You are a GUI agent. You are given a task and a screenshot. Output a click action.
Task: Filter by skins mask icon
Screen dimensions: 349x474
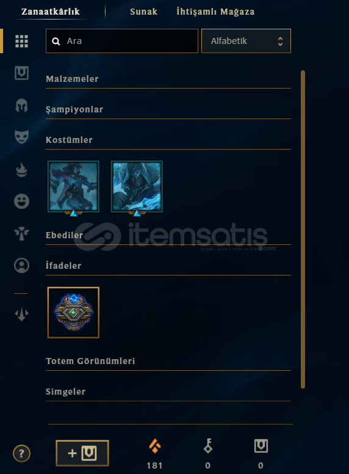click(x=21, y=137)
